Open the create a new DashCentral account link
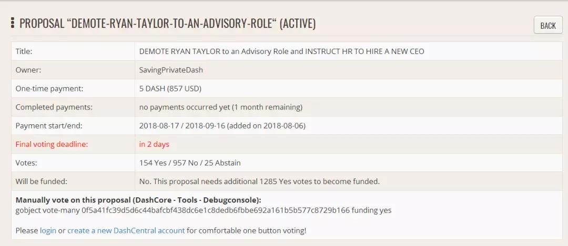The height and width of the screenshot is (246, 568). pyautogui.click(x=126, y=230)
